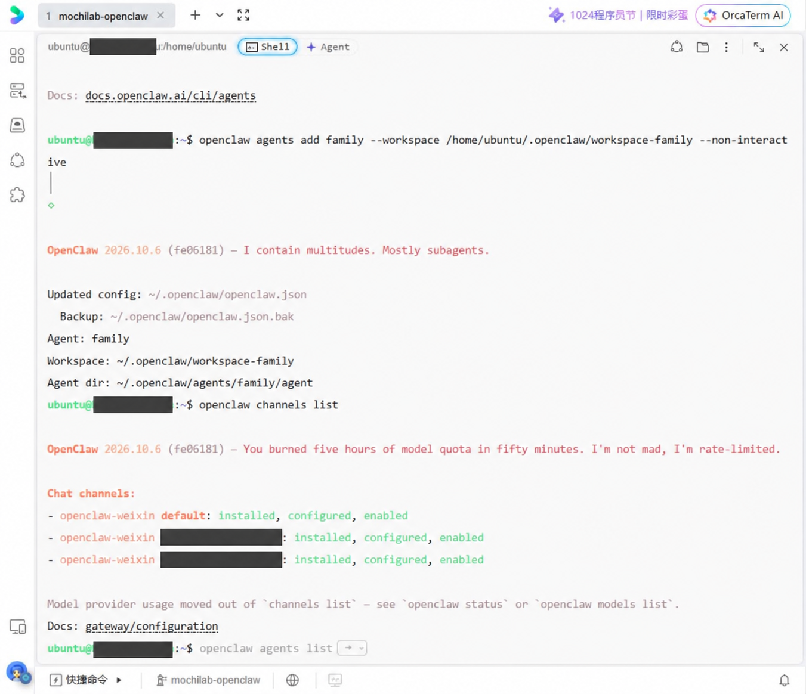Enter fullscreen using the tab bar corner-brackets icon
Screen dimensions: 806x694
coord(243,15)
